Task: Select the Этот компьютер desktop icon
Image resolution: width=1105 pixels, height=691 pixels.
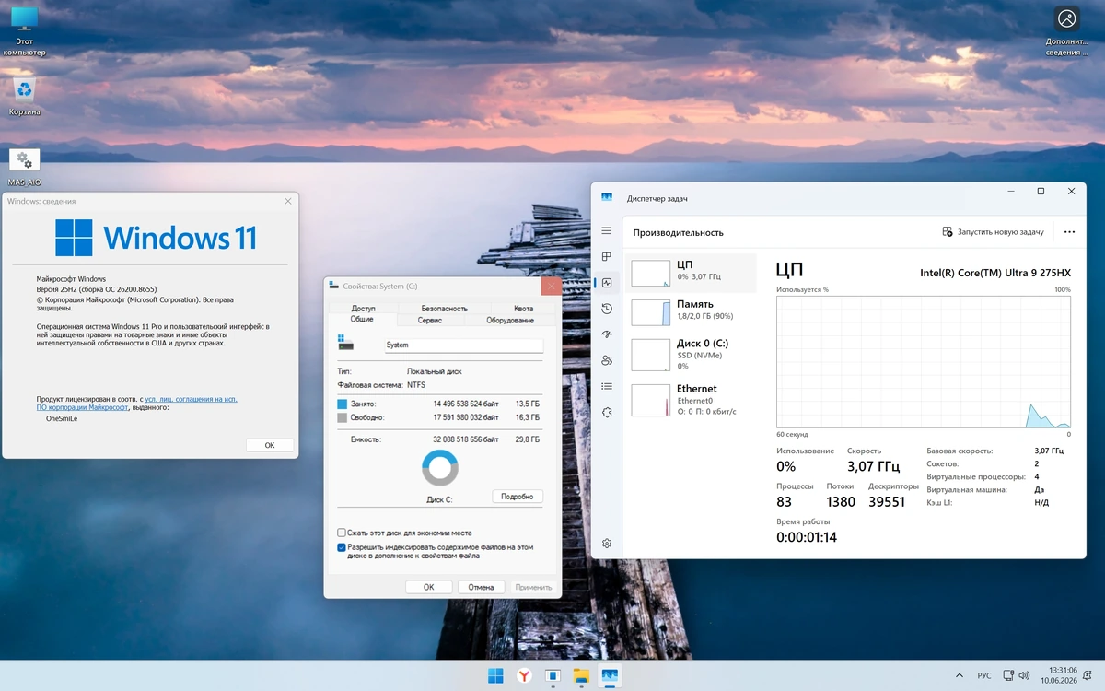Action: 24,32
